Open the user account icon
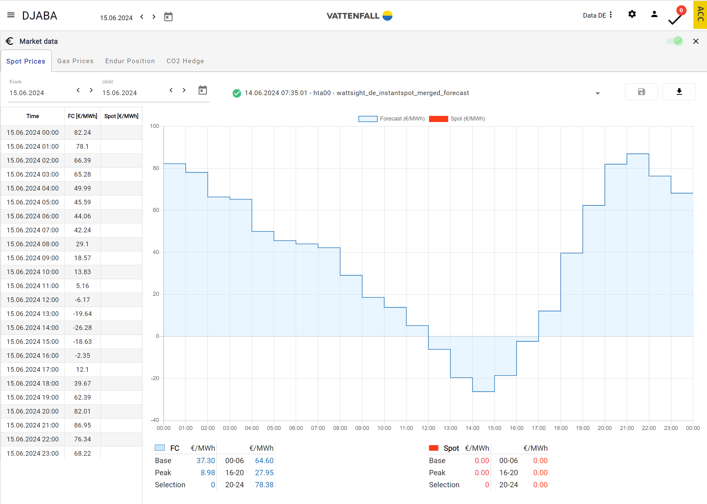The height and width of the screenshot is (504, 707). [x=654, y=14]
